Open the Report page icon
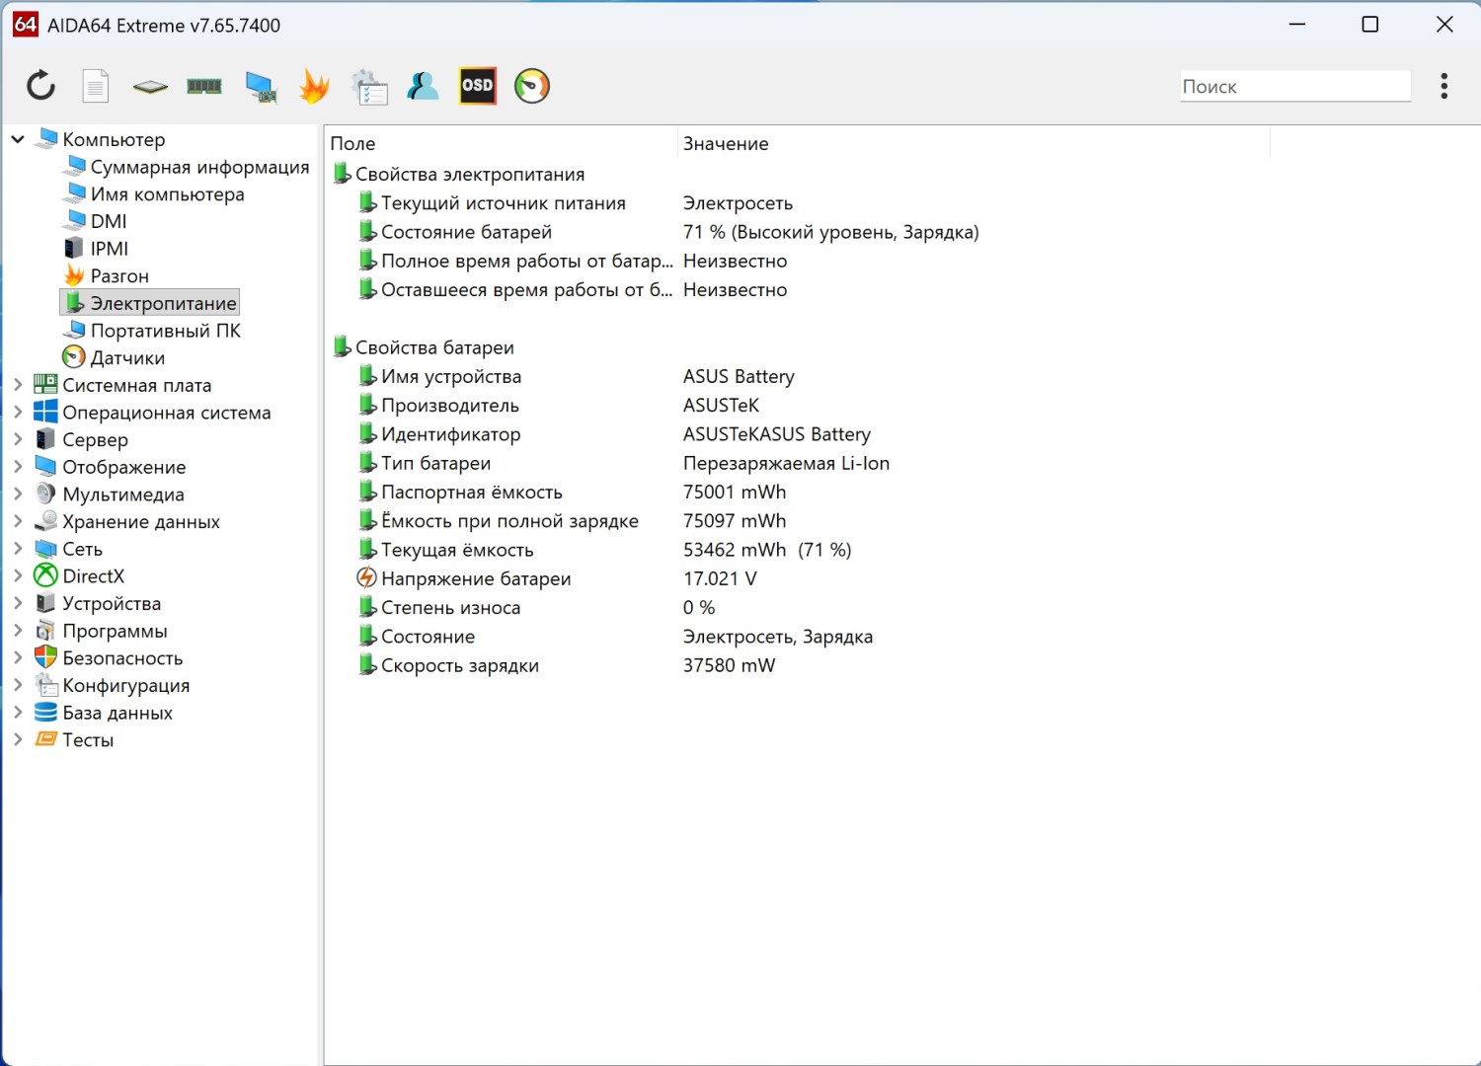 coord(95,86)
